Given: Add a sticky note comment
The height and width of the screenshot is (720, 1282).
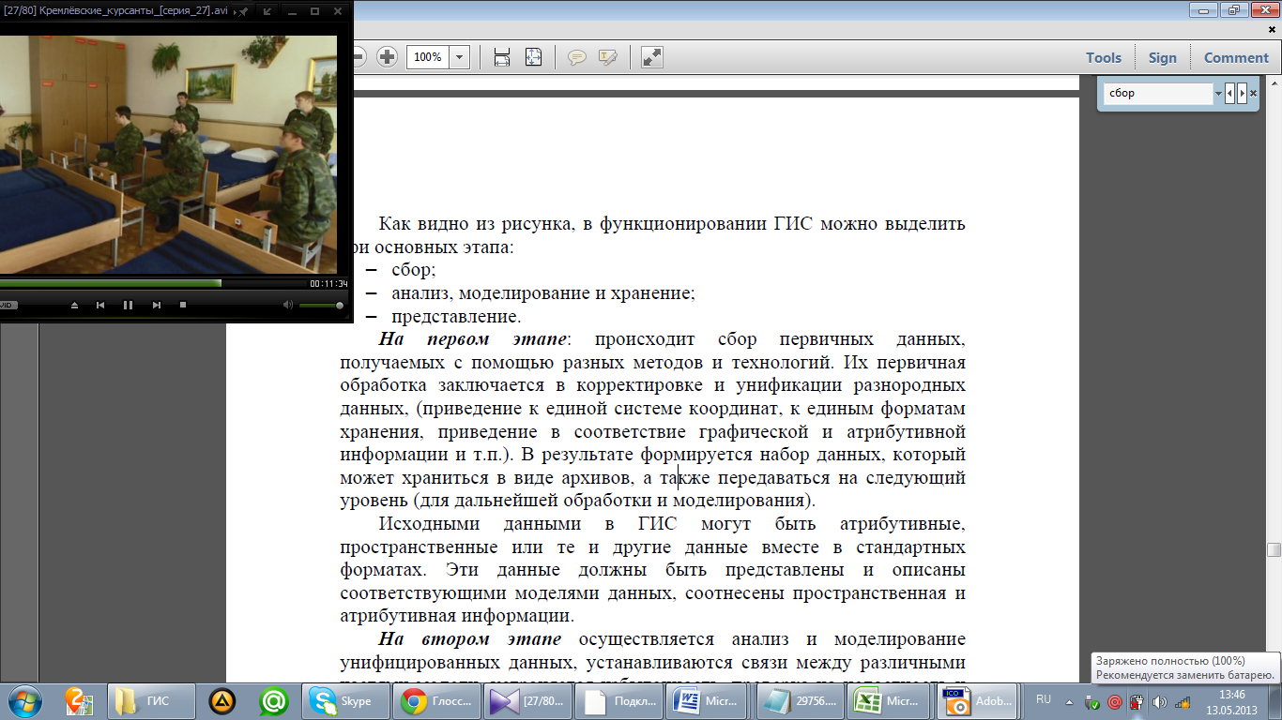Looking at the screenshot, I should [x=577, y=57].
